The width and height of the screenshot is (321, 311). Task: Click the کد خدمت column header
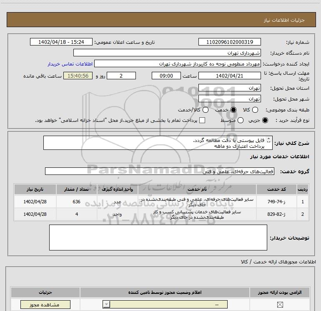point(276,189)
